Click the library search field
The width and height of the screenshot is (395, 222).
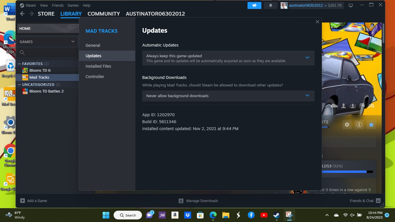click(48, 52)
